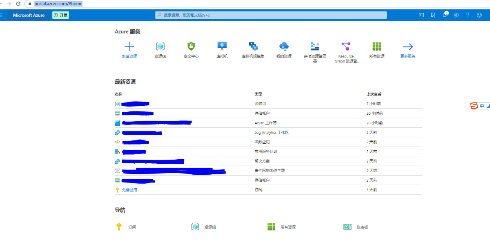Open the 免费试用 subscription link

pyautogui.click(x=129, y=190)
